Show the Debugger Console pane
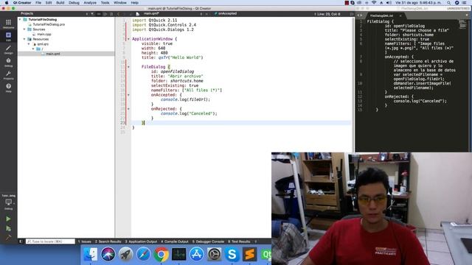Viewport: 472px width, 265px height. tap(208, 241)
